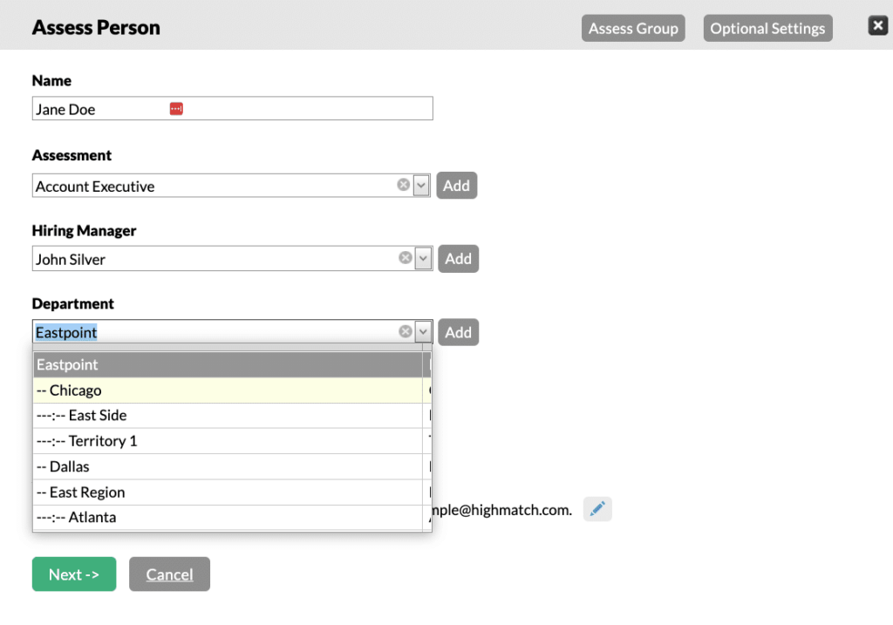Add a new Assessment entry
The width and height of the screenshot is (893, 625).
coord(456,185)
